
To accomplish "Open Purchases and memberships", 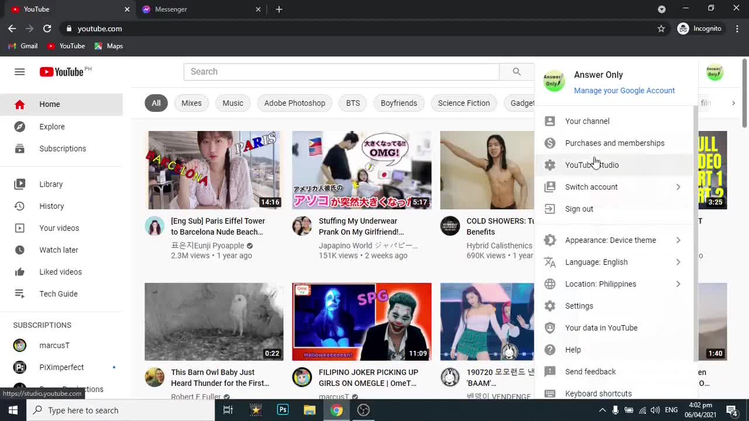I will 614,143.
